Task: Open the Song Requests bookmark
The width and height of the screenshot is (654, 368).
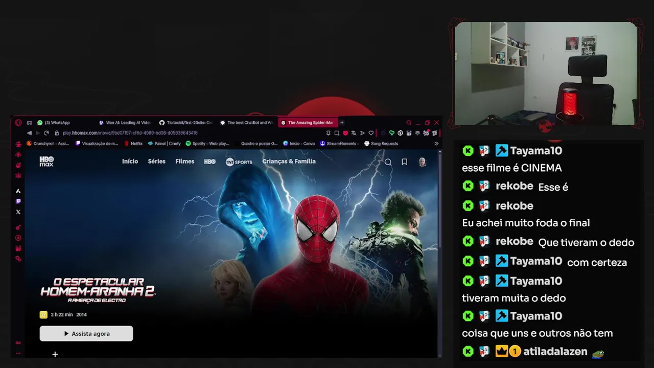Action: tap(381, 144)
